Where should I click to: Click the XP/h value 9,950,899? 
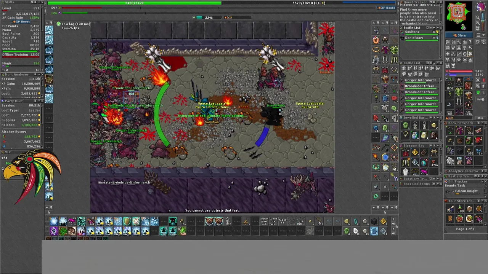point(31,89)
